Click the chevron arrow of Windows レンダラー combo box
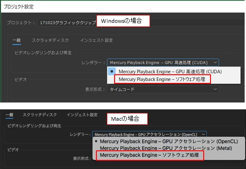Screen dimensions: 246x169 coord(215,62)
